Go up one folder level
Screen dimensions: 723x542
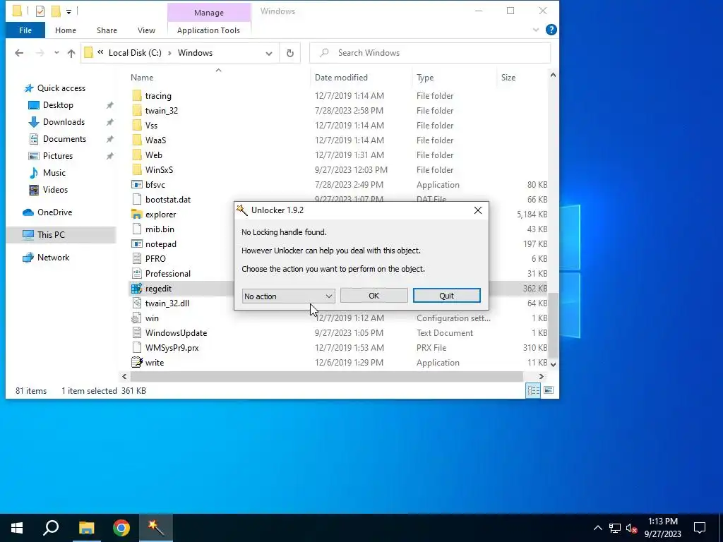(x=71, y=53)
